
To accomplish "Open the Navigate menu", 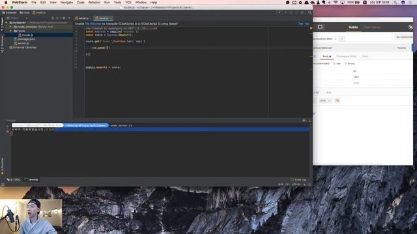I will tap(66, 3).
